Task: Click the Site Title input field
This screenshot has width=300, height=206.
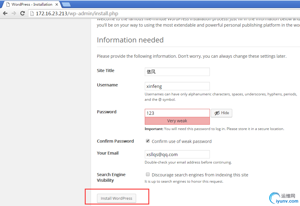Action: 177,72
